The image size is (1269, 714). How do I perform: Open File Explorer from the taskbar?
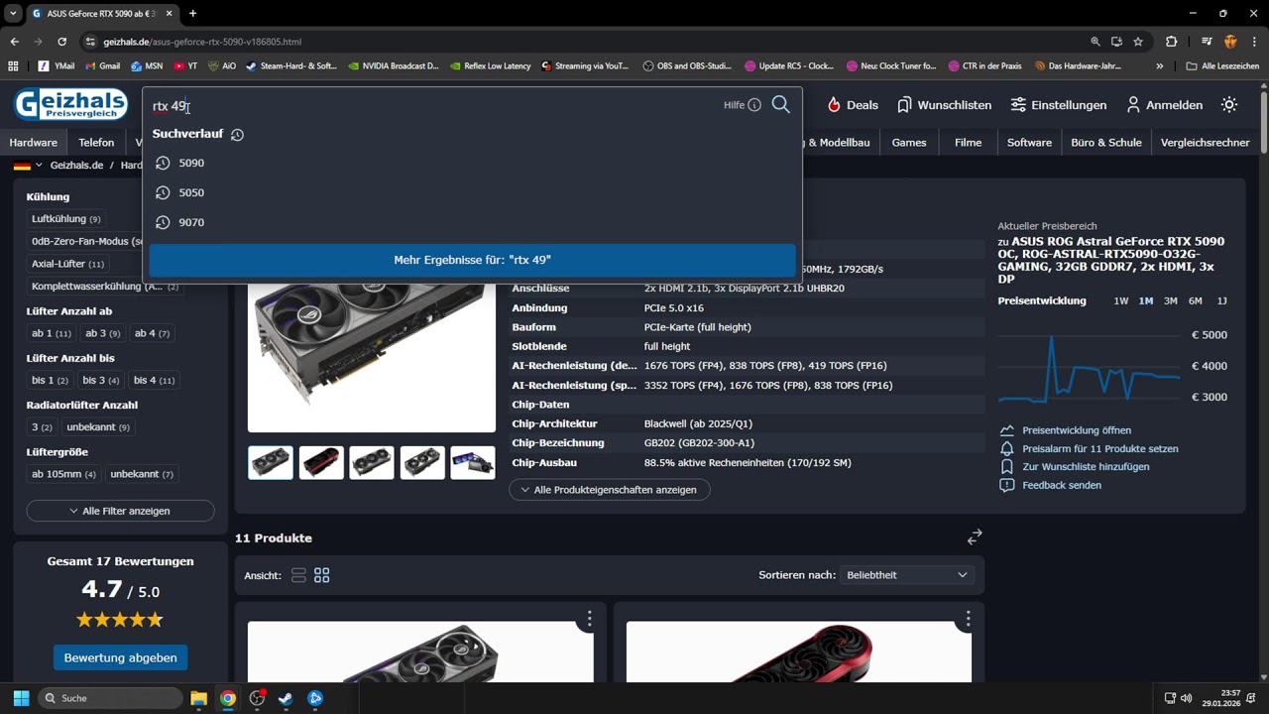[198, 698]
